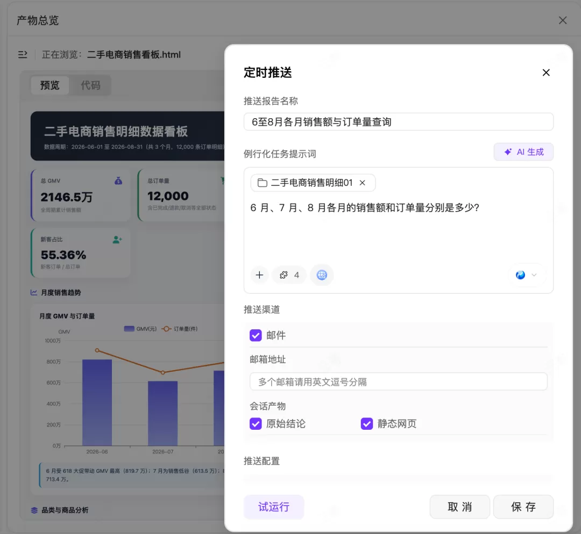Toggle the 订单量(件) legend item
This screenshot has height=534, width=581.
tap(179, 329)
